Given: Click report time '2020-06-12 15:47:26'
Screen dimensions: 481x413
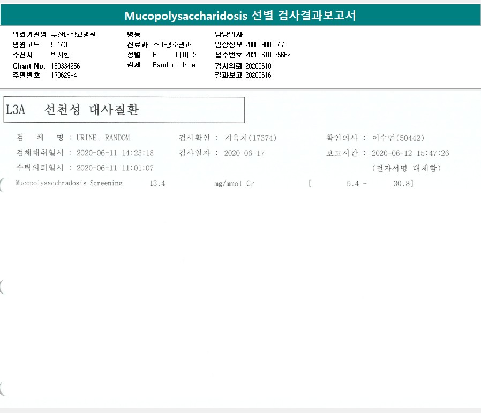Looking at the screenshot, I should point(410,153).
